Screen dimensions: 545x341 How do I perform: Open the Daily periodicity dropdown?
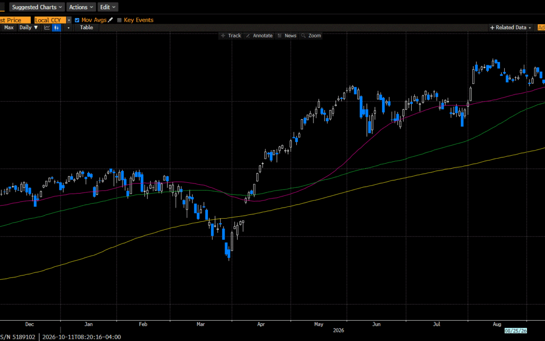(28, 27)
